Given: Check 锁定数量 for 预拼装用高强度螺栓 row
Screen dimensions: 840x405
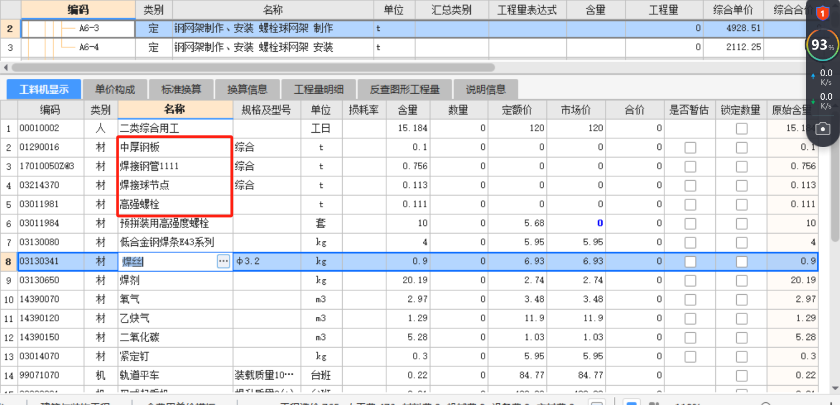Looking at the screenshot, I should pos(741,224).
